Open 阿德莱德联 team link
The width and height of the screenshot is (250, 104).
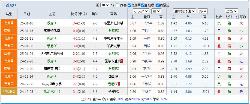[x=52, y=69]
